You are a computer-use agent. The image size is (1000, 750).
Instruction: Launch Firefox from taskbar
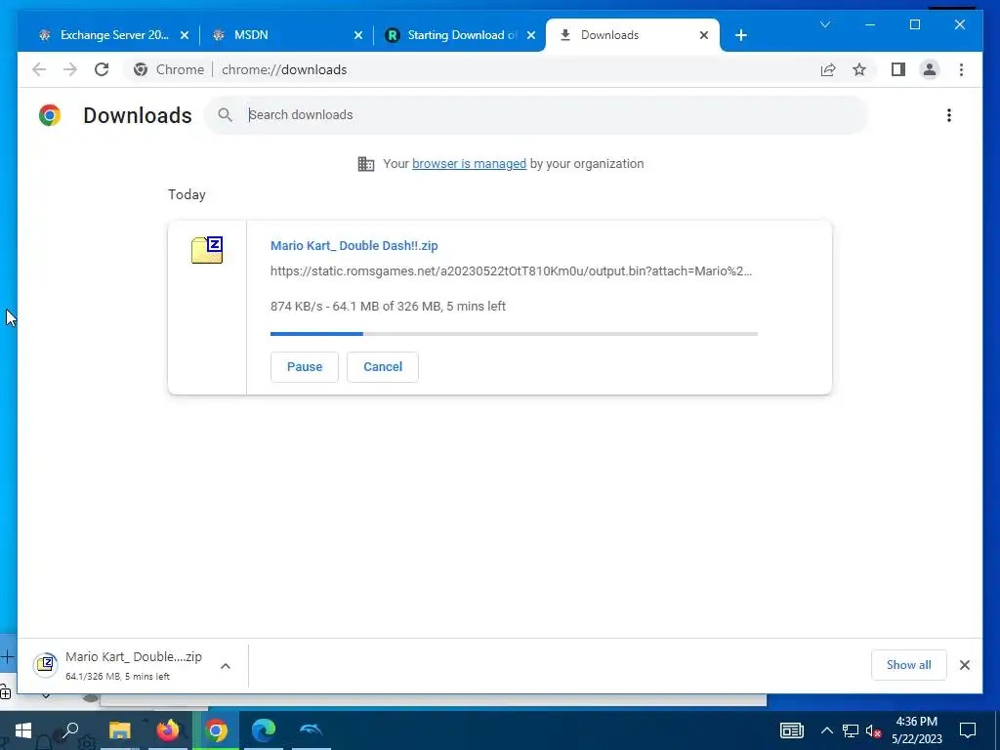(x=168, y=730)
